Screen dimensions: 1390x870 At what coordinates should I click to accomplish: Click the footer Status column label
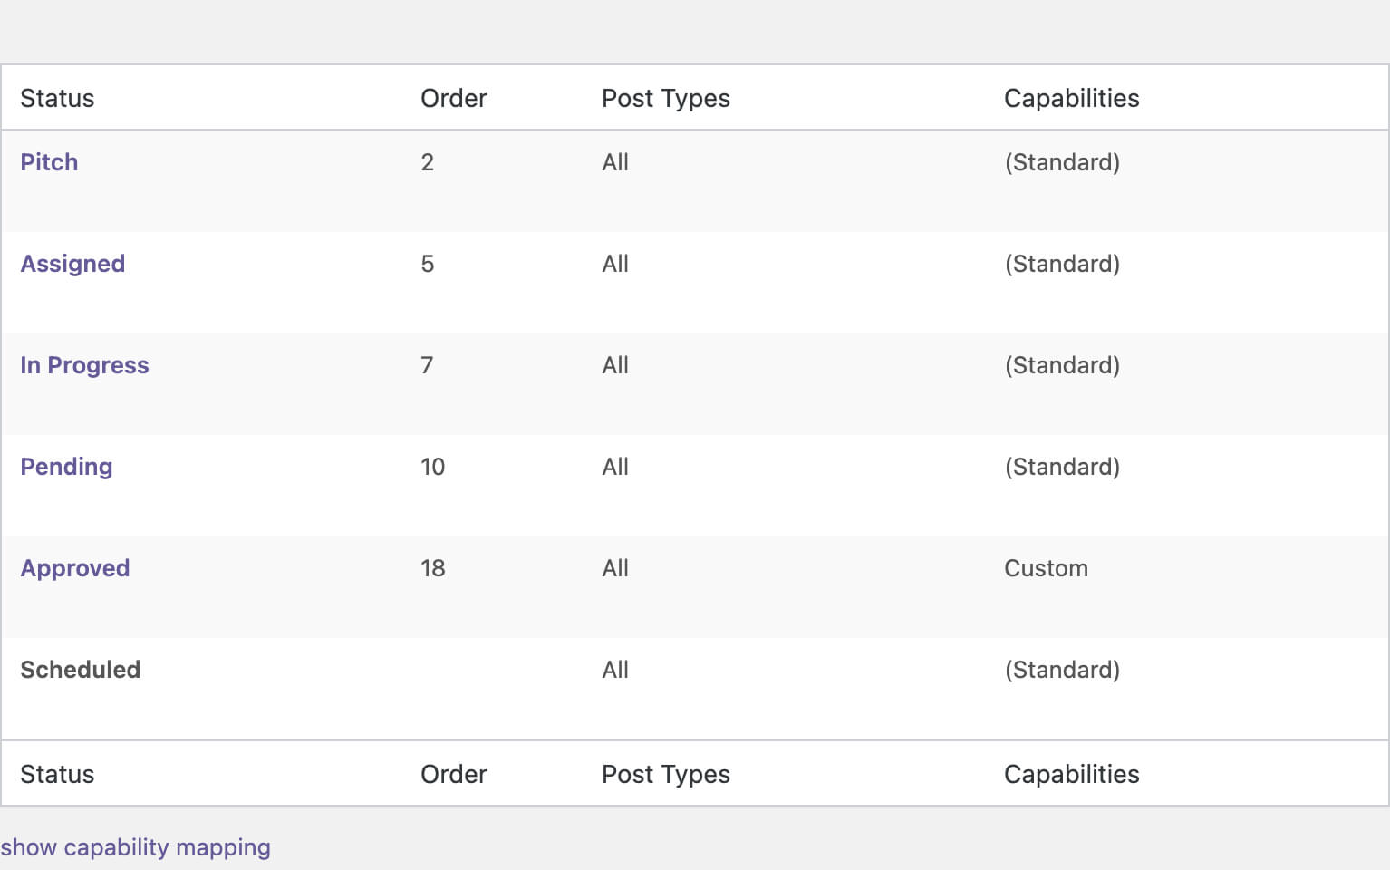pos(57,774)
